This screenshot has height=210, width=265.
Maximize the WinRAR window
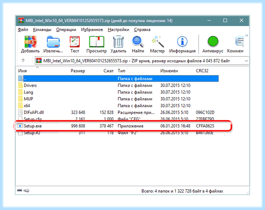(x=225, y=20)
